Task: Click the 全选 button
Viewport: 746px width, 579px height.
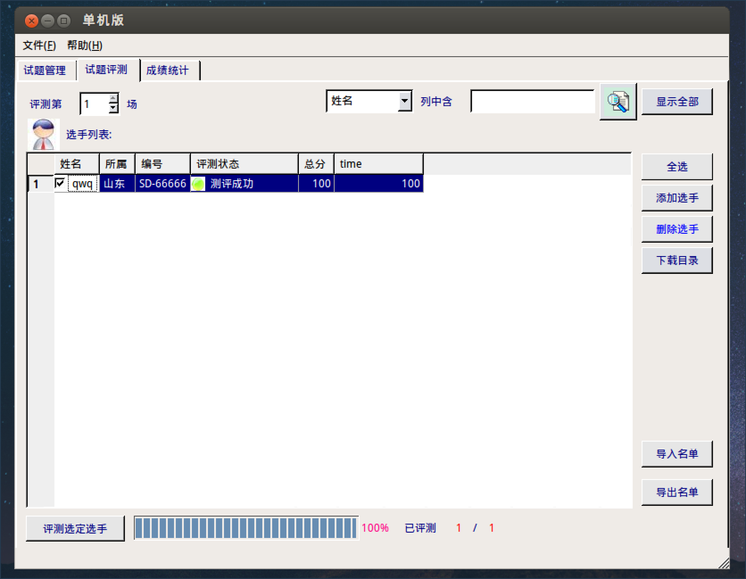Action: [677, 167]
